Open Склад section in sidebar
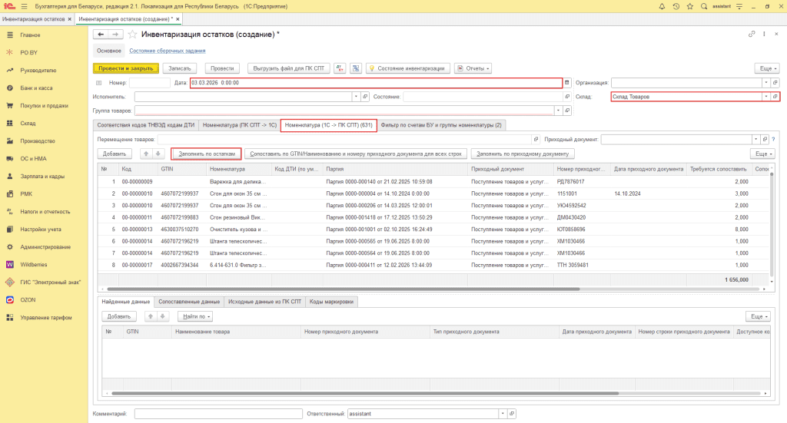 pyautogui.click(x=28, y=123)
